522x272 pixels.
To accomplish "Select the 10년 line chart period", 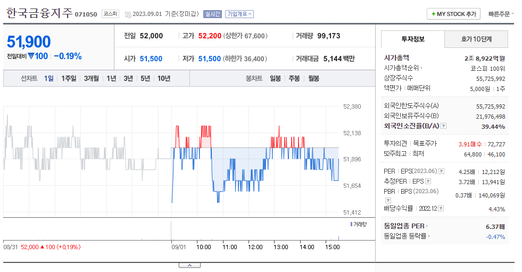I will [164, 78].
